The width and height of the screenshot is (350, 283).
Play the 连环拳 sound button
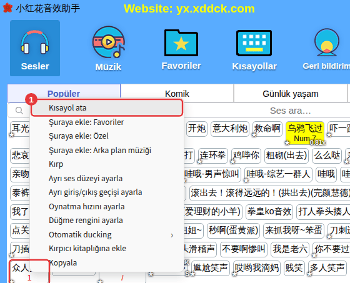coord(212,156)
